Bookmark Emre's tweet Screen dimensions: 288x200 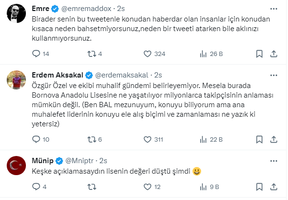[259, 54]
